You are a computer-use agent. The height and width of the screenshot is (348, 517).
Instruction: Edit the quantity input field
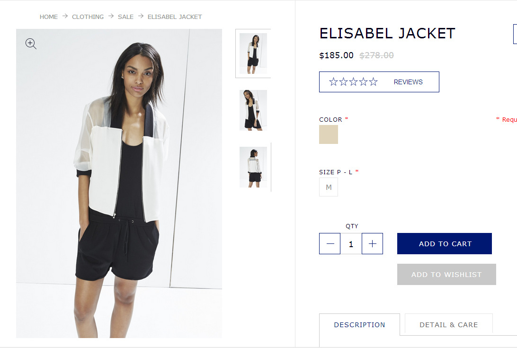coord(351,244)
